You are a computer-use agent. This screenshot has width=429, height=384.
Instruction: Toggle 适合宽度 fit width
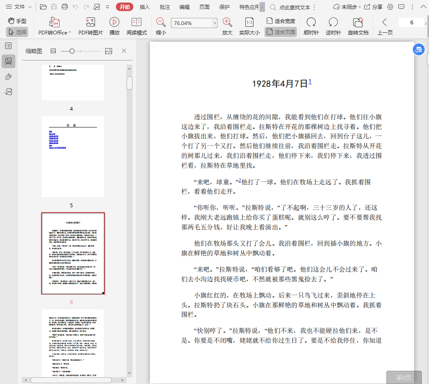tap(281, 21)
